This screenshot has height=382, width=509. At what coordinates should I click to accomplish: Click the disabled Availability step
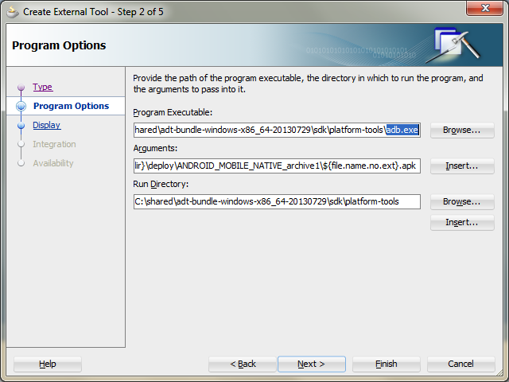point(53,163)
